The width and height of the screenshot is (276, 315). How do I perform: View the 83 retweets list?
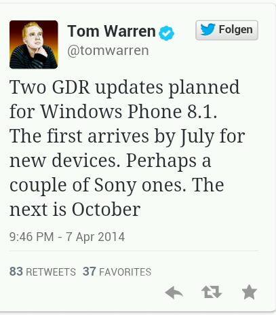(43, 272)
